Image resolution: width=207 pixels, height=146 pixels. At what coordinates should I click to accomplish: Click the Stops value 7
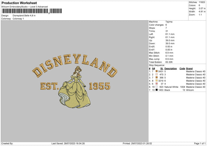[166, 28]
